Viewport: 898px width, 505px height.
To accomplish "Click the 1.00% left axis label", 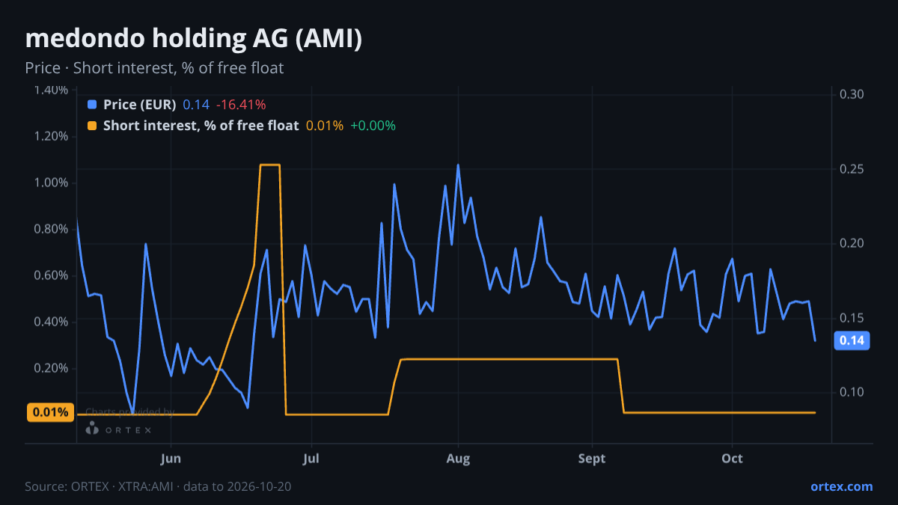I will pyautogui.click(x=52, y=183).
